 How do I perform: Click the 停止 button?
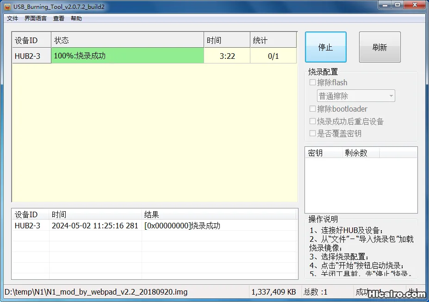326,47
